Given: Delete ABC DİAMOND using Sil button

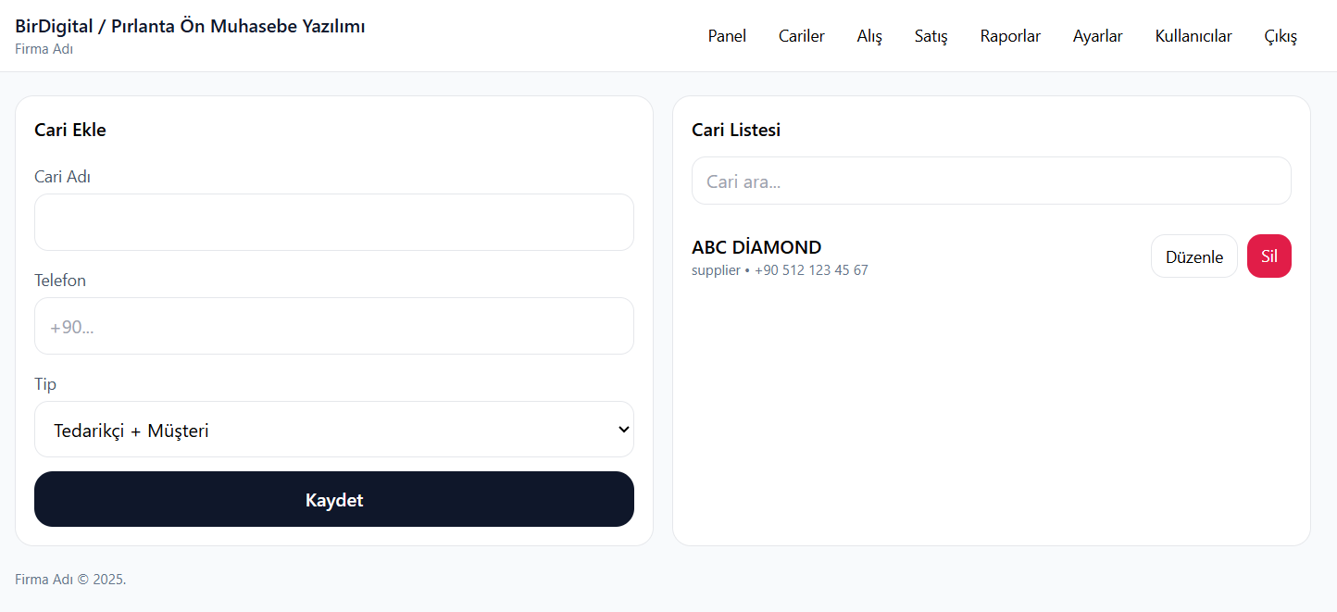Looking at the screenshot, I should click(x=1268, y=256).
